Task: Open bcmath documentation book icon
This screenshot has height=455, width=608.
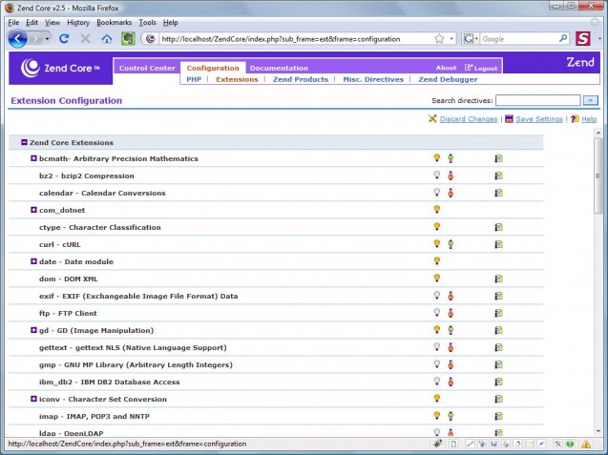Action: point(498,158)
